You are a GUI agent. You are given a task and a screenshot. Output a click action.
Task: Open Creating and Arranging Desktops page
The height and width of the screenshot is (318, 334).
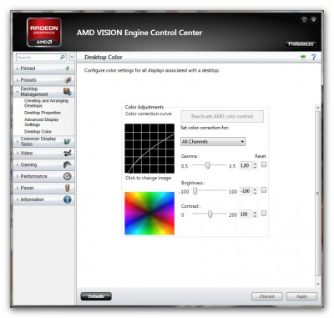click(46, 103)
